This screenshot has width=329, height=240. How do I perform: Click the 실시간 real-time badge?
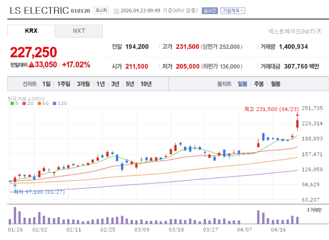tap(209, 10)
